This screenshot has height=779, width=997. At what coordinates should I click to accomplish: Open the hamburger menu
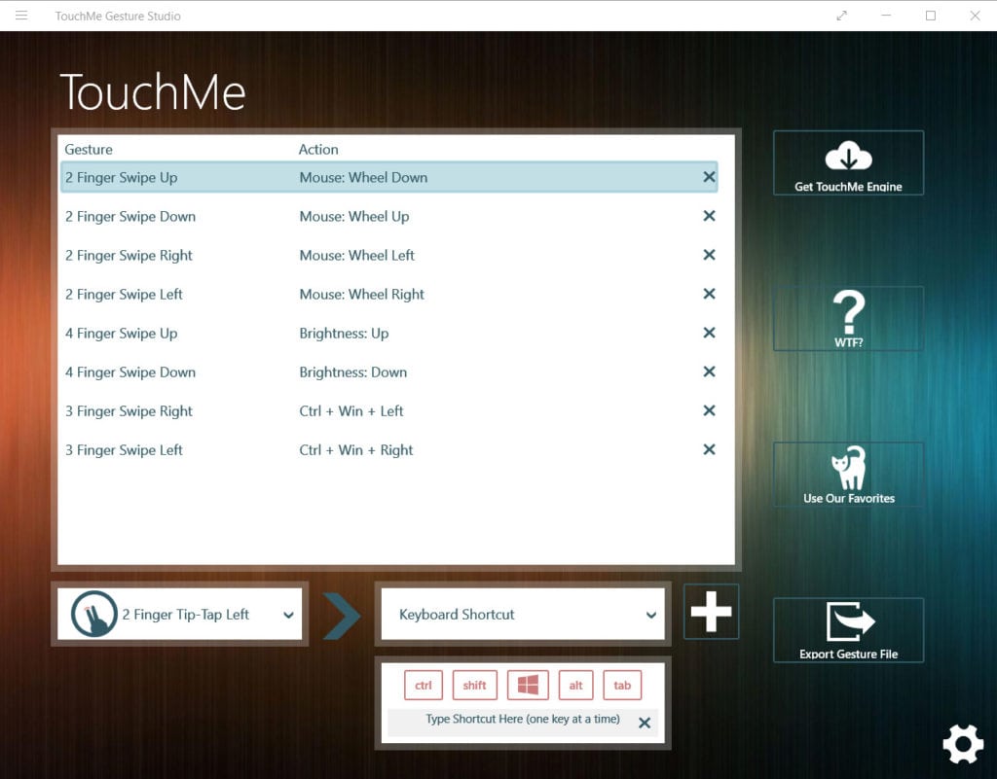(21, 16)
